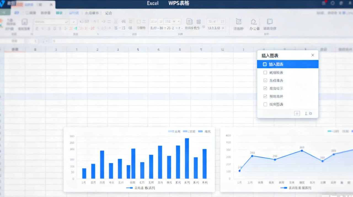Screen dimensions: 353x197
Task: Check the highlighted 插入图表 checkbox
Action: click(x=265, y=64)
